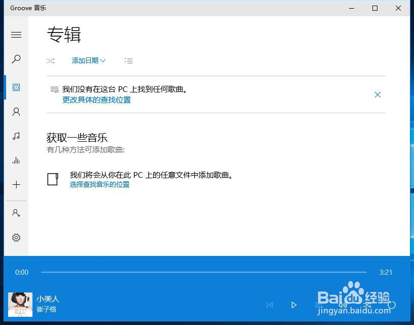
Task: Click the 我们没有在这台 PC 上找到任何歌曲 message
Action: pos(125,89)
